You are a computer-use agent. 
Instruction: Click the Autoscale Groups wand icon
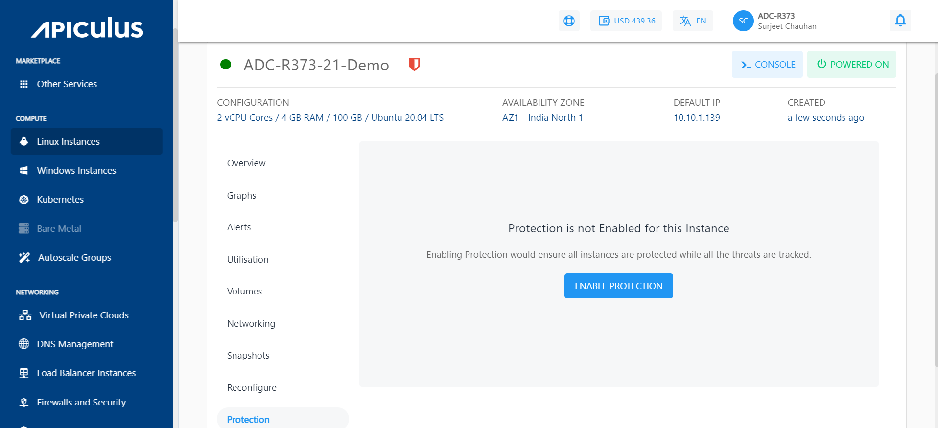pos(24,258)
